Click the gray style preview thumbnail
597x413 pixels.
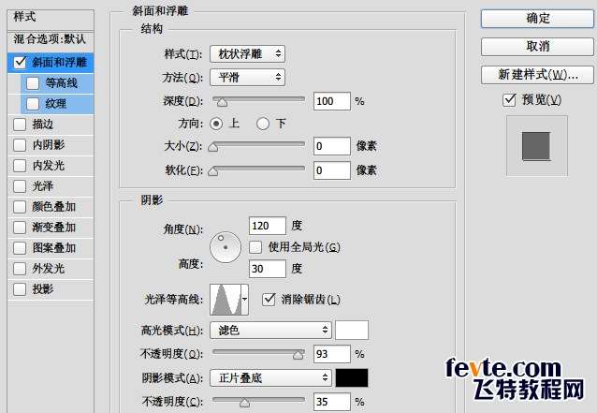(536, 146)
